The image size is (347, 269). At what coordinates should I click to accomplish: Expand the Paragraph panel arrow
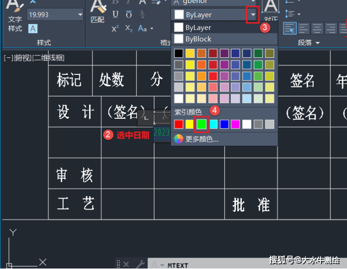(x=318, y=43)
